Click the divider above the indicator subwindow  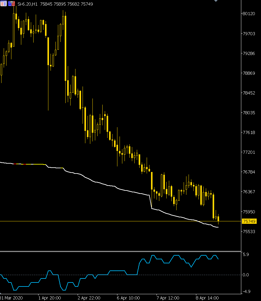pos(120,251)
